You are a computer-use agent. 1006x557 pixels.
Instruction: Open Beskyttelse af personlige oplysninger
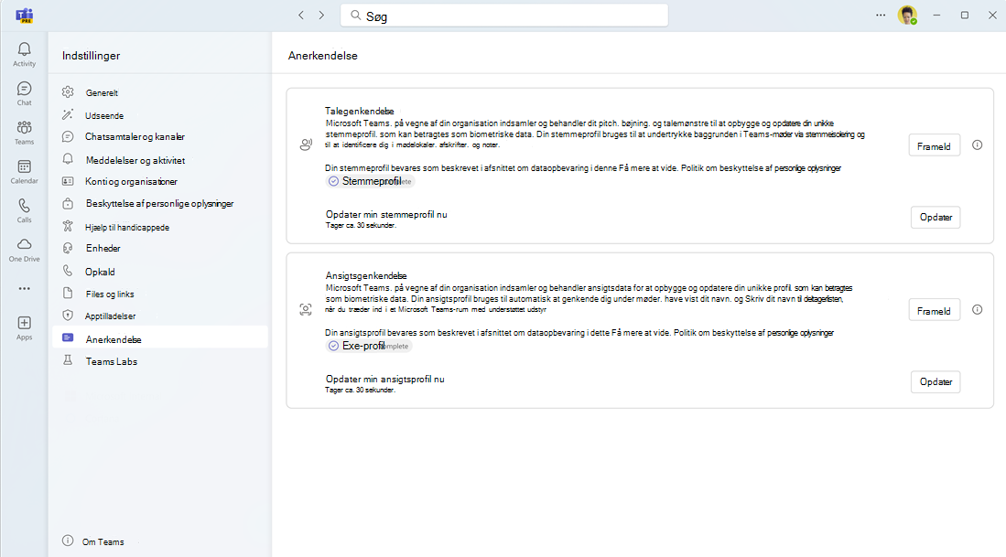pos(160,204)
